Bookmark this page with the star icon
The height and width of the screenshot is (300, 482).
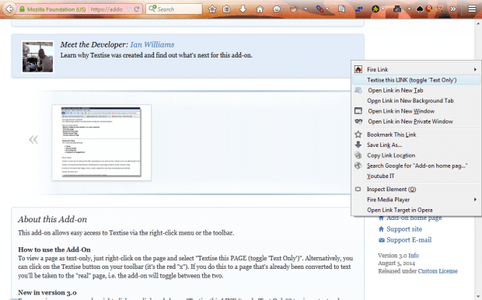pos(212,9)
